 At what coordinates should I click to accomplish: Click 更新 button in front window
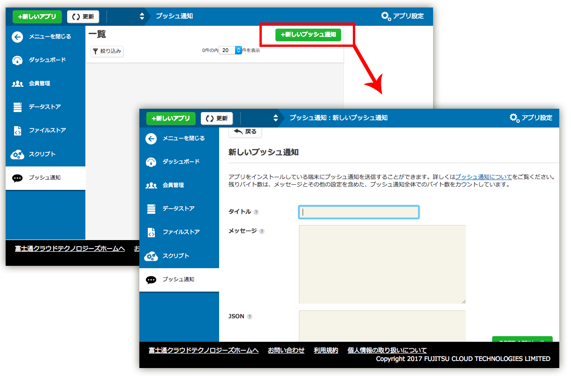[217, 119]
